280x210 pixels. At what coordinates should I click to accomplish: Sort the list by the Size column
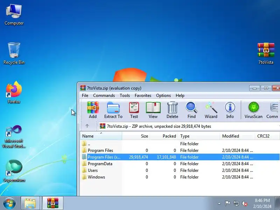pyautogui.click(x=136, y=136)
